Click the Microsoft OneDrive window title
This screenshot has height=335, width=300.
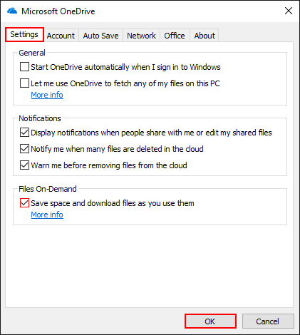[x=58, y=11]
